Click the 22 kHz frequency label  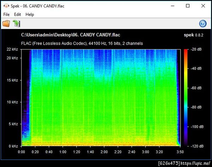[x=12, y=49]
